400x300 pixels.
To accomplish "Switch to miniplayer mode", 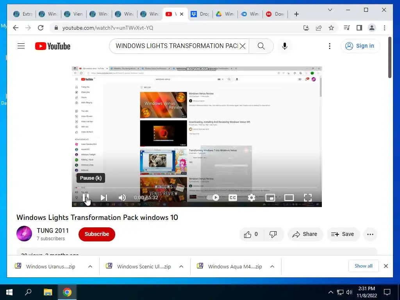I will coord(270,197).
